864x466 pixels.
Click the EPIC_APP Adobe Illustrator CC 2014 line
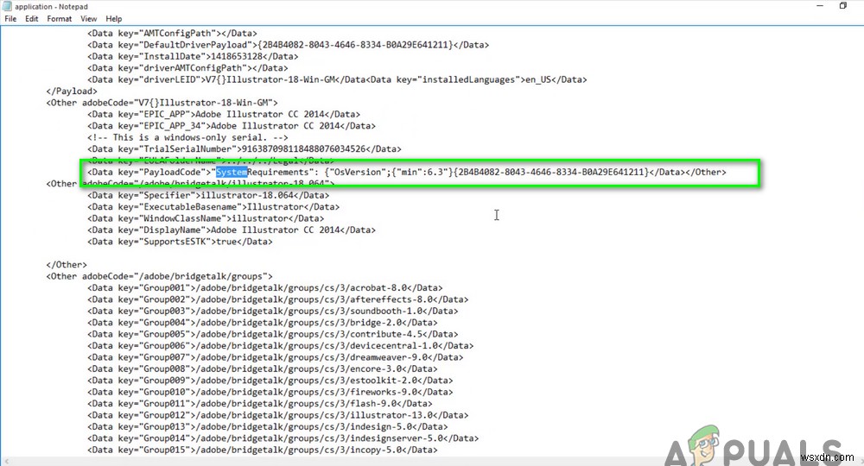(224, 114)
